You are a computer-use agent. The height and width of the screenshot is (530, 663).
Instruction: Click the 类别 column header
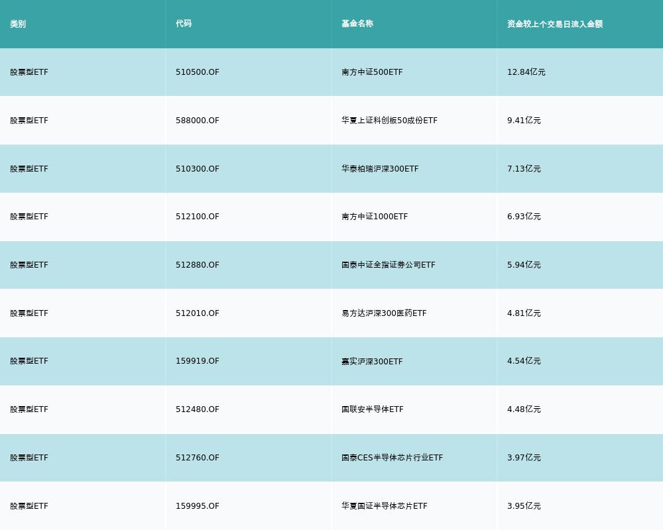tap(18, 24)
